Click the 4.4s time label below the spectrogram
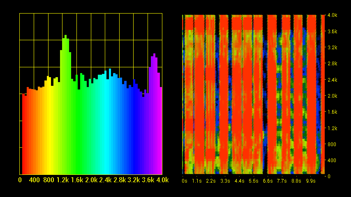351x197 pixels. tap(239, 181)
